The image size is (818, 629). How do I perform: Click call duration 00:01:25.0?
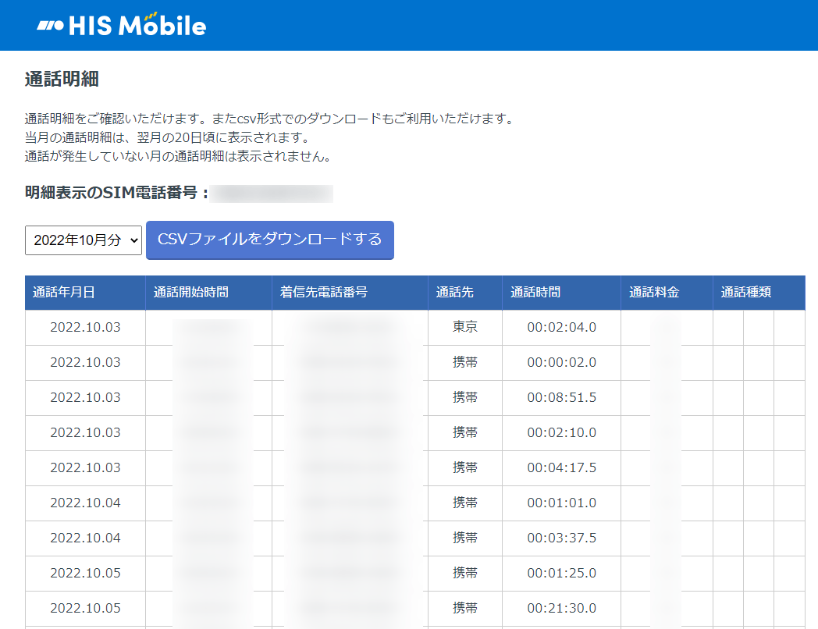pyautogui.click(x=561, y=573)
